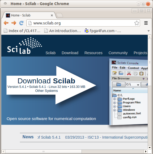The height and width of the screenshot is (154, 153).
Task: Close the Home - Scilab tab
Action: click(52, 15)
